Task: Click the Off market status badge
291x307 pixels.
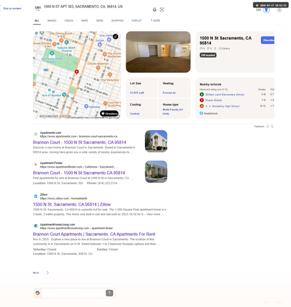Action: [208, 55]
